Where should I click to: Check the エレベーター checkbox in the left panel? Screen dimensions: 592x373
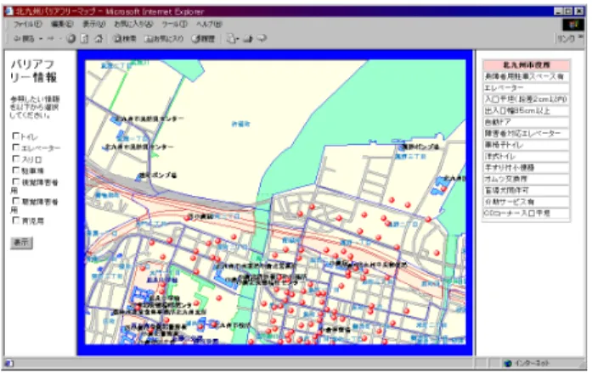click(16, 148)
